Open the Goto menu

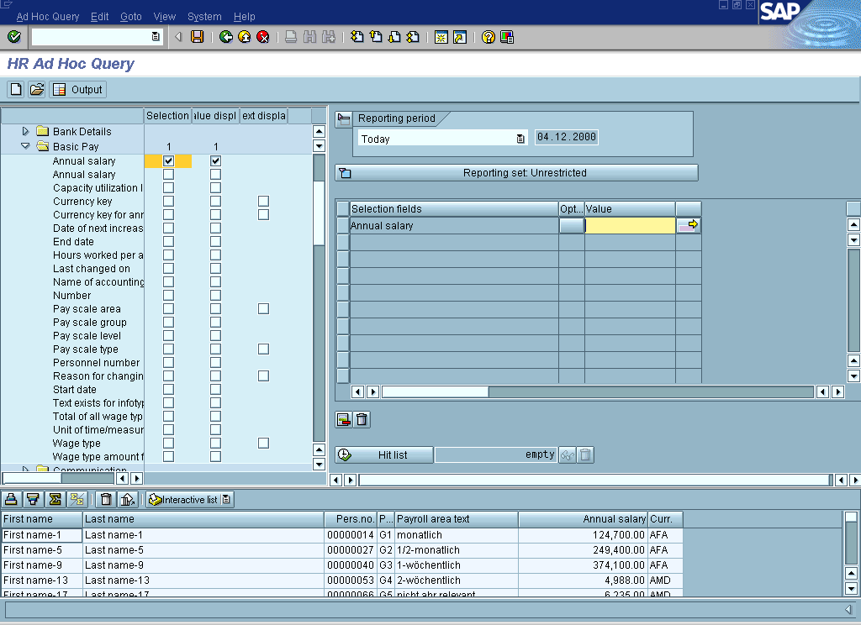pyautogui.click(x=130, y=17)
